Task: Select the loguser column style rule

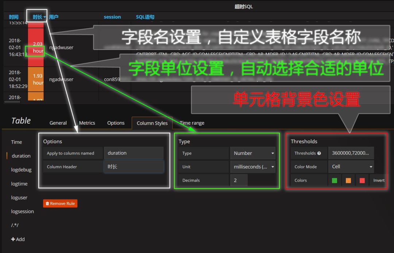Action: (x=19, y=198)
